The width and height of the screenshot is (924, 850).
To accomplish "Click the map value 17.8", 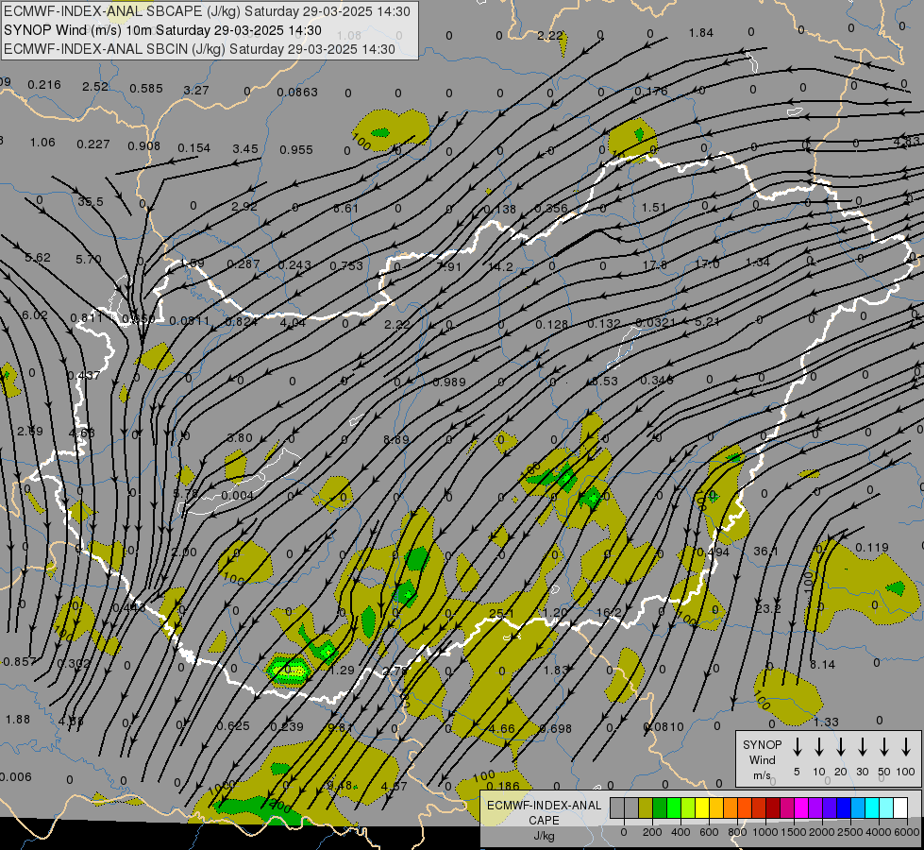I will point(655,265).
